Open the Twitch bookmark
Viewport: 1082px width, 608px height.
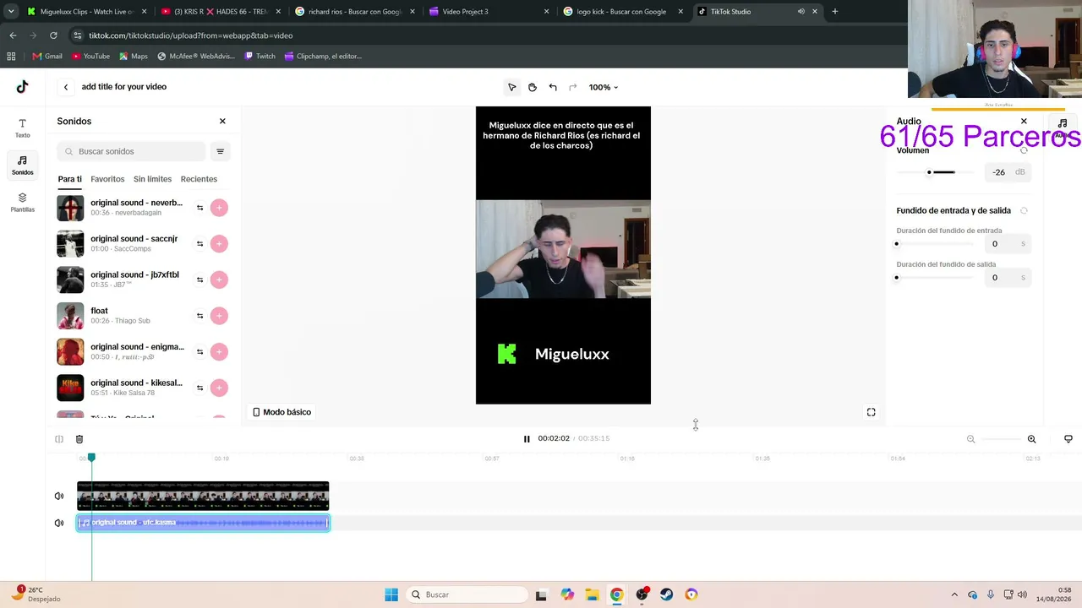(x=260, y=57)
